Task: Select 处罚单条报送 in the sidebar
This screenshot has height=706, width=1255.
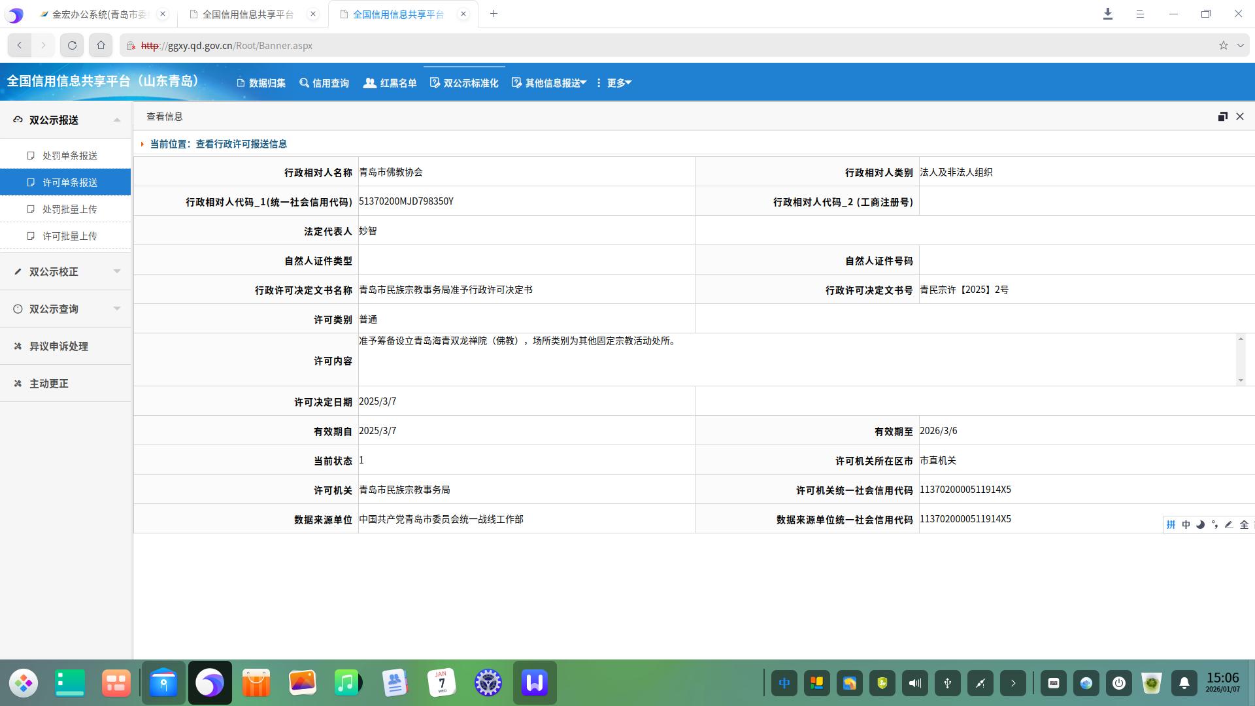Action: point(70,156)
